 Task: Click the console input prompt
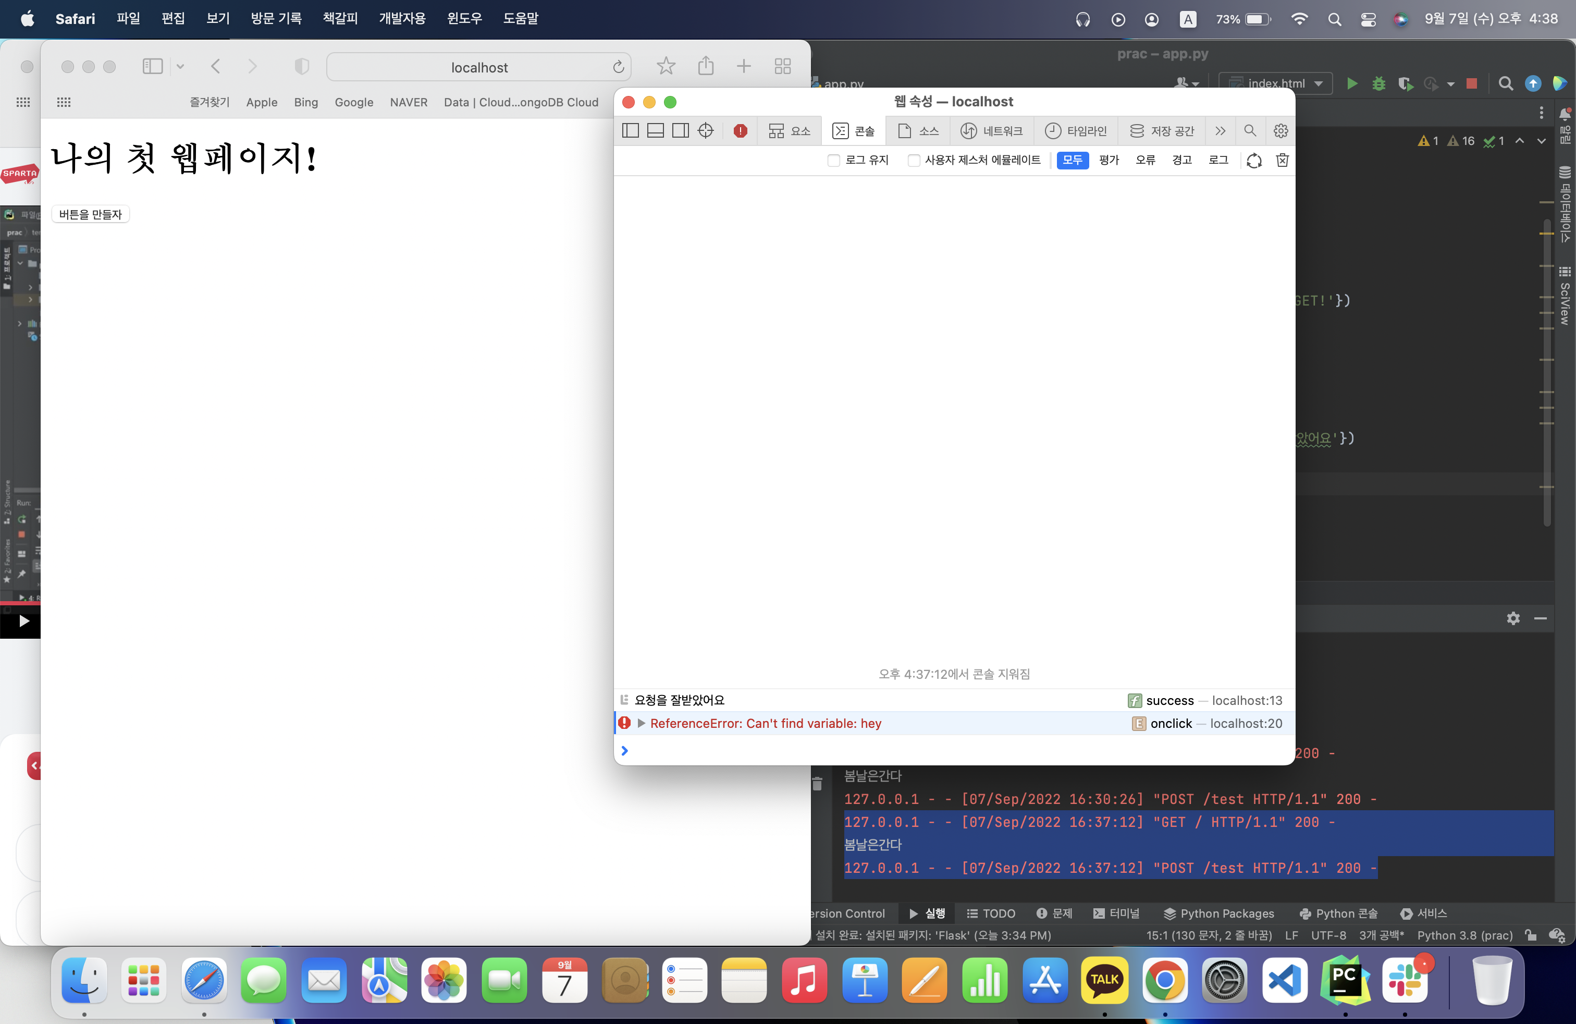pyautogui.click(x=954, y=750)
